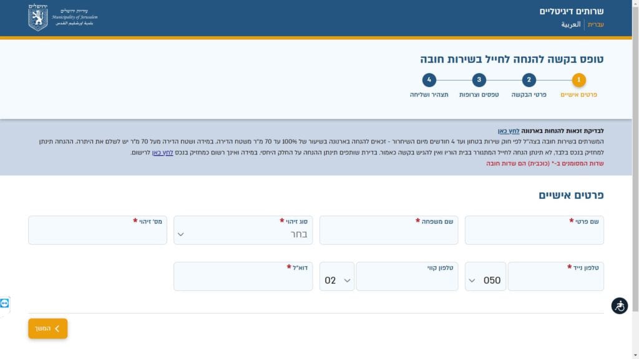639x359 pixels.
Task: Go to step 2 פרטי הבקשה
Action: 529,80
